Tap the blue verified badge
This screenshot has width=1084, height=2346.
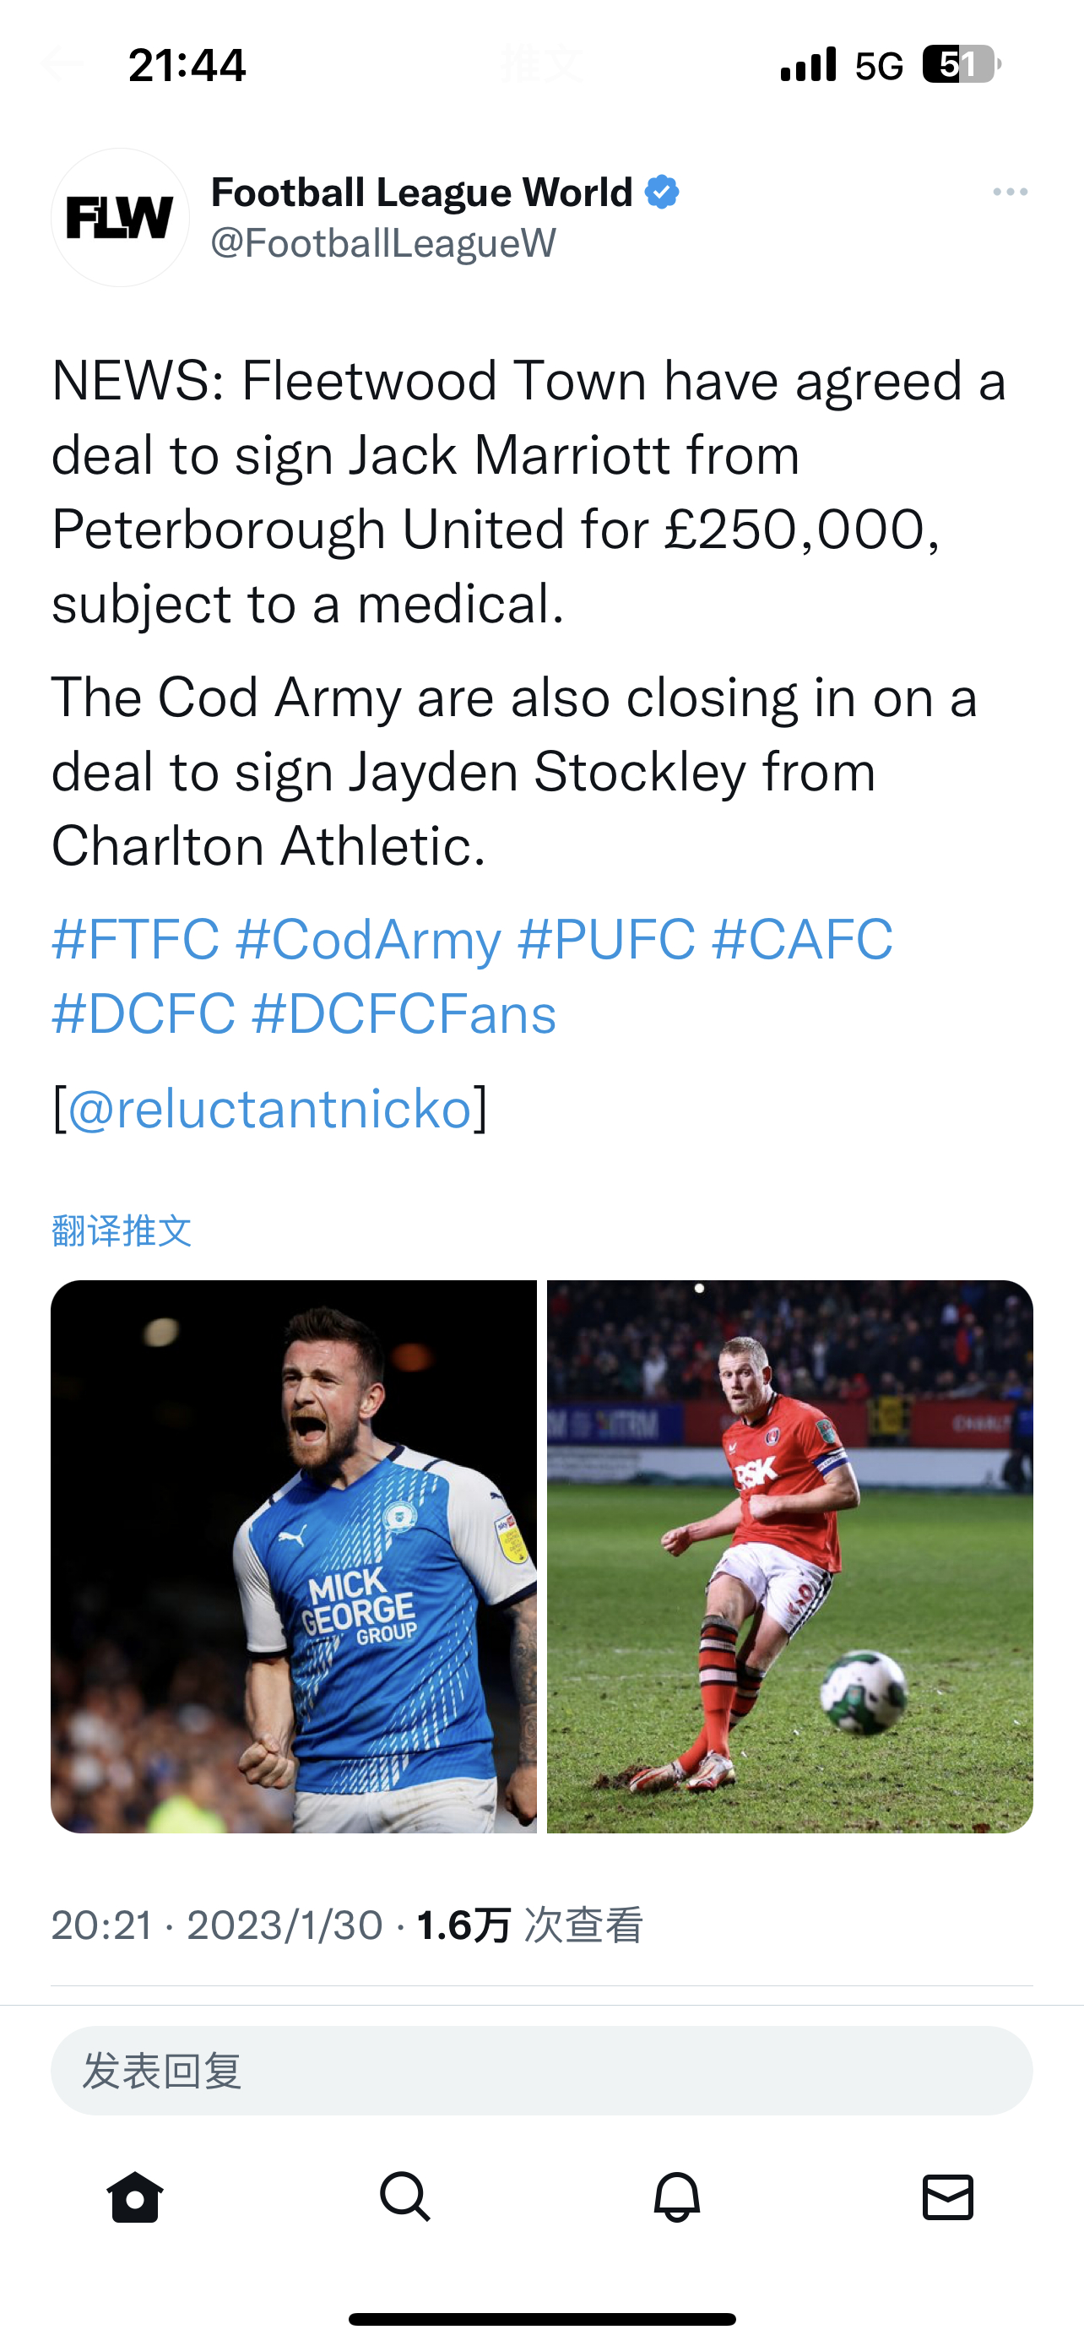click(662, 193)
